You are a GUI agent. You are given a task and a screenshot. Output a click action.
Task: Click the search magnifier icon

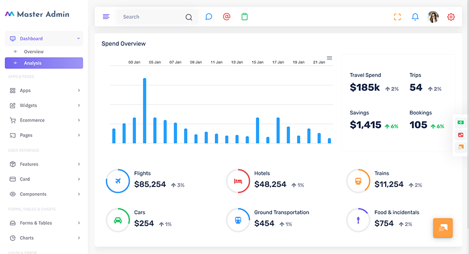[x=189, y=17]
